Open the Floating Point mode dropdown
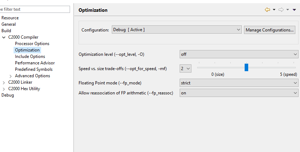The width and height of the screenshot is (300, 152). [x=239, y=83]
